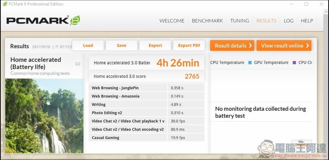Click the 19.9 fps value
329x160 pixels.
click(178, 138)
